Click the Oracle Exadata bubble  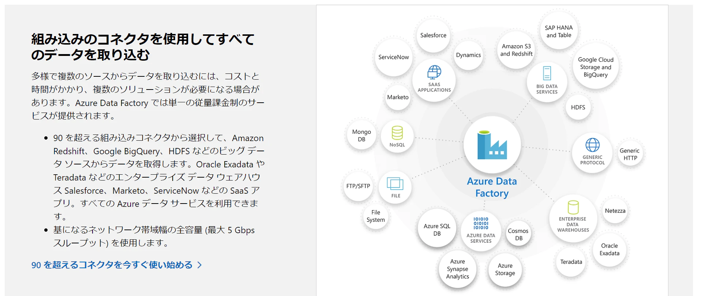609,250
